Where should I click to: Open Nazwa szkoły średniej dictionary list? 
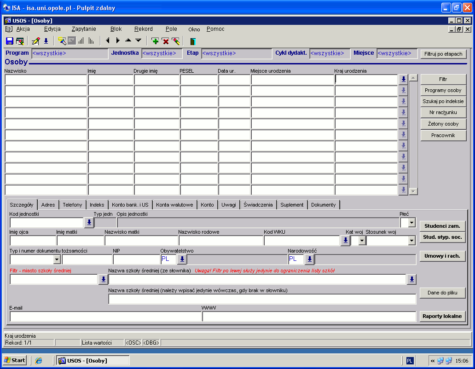point(411,279)
